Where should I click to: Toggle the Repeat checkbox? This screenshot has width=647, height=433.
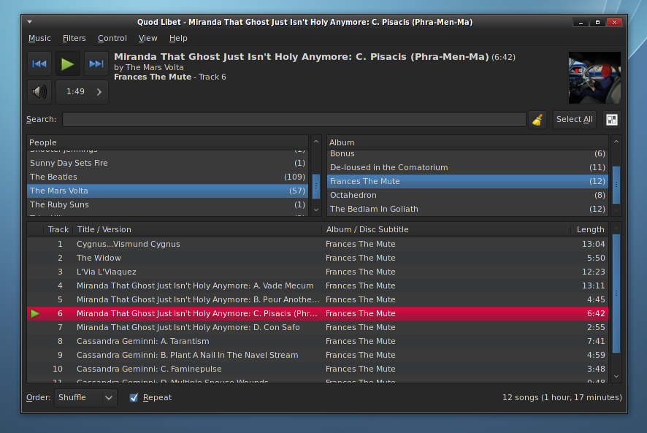click(x=134, y=397)
